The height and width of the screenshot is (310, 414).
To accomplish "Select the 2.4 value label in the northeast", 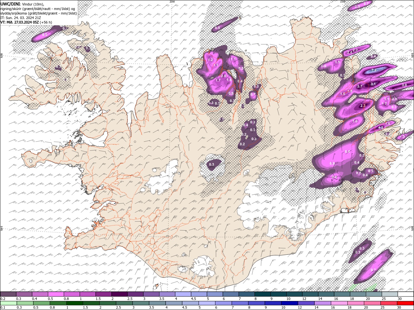I will pyautogui.click(x=350, y=52).
